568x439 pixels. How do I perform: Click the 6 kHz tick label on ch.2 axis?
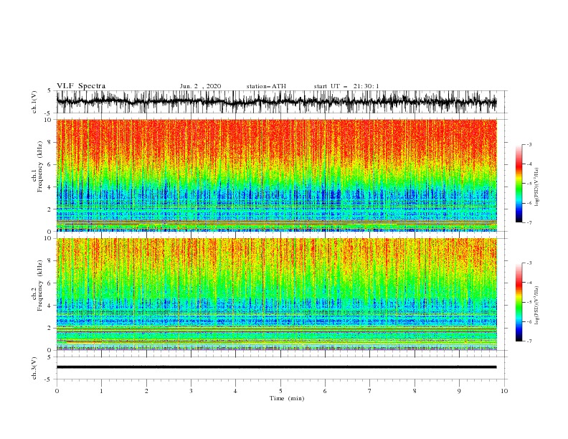coord(50,283)
